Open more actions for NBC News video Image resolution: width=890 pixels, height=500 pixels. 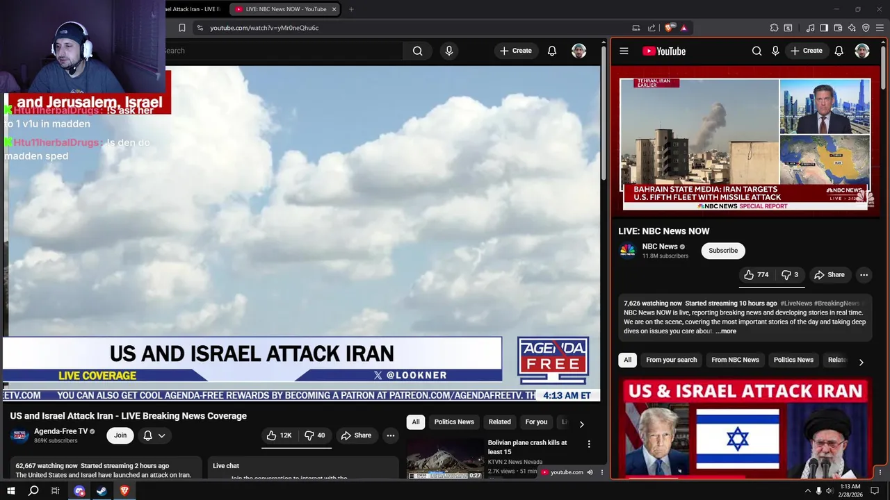pyautogui.click(x=864, y=275)
